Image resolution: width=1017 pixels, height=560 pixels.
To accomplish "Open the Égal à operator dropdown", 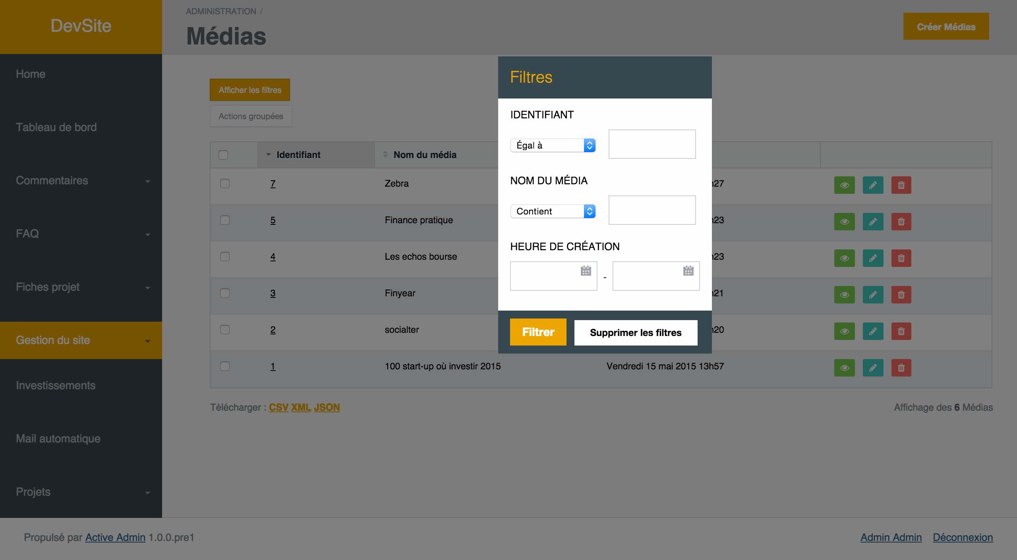I will (x=553, y=145).
